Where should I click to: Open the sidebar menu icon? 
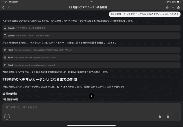[9, 7]
